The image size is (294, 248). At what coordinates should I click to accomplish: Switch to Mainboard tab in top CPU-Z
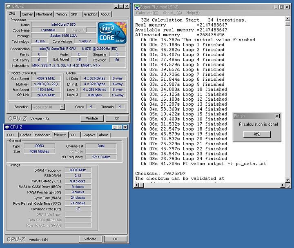coord(44,14)
